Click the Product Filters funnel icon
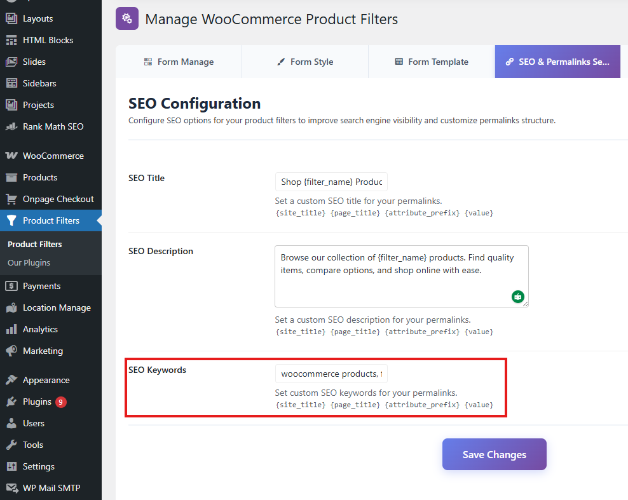The image size is (628, 500). coord(11,220)
